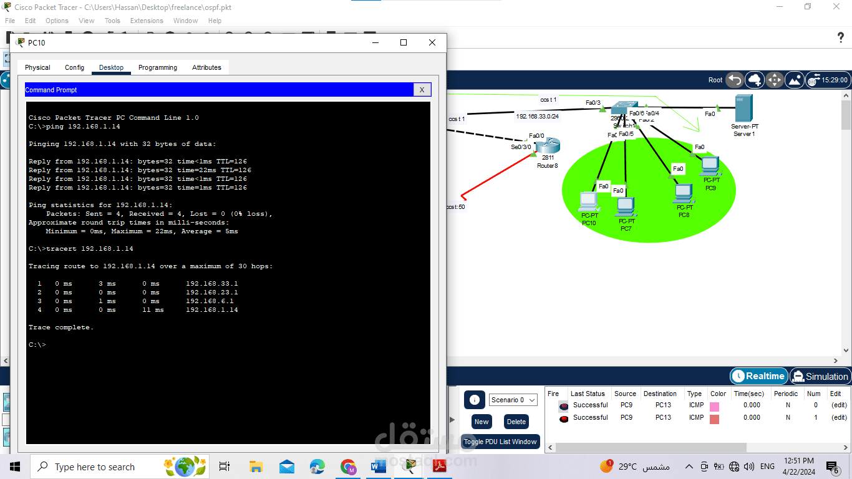This screenshot has height=479, width=852.
Task: Click the Set Tiled Background icon
Action: tap(795, 80)
